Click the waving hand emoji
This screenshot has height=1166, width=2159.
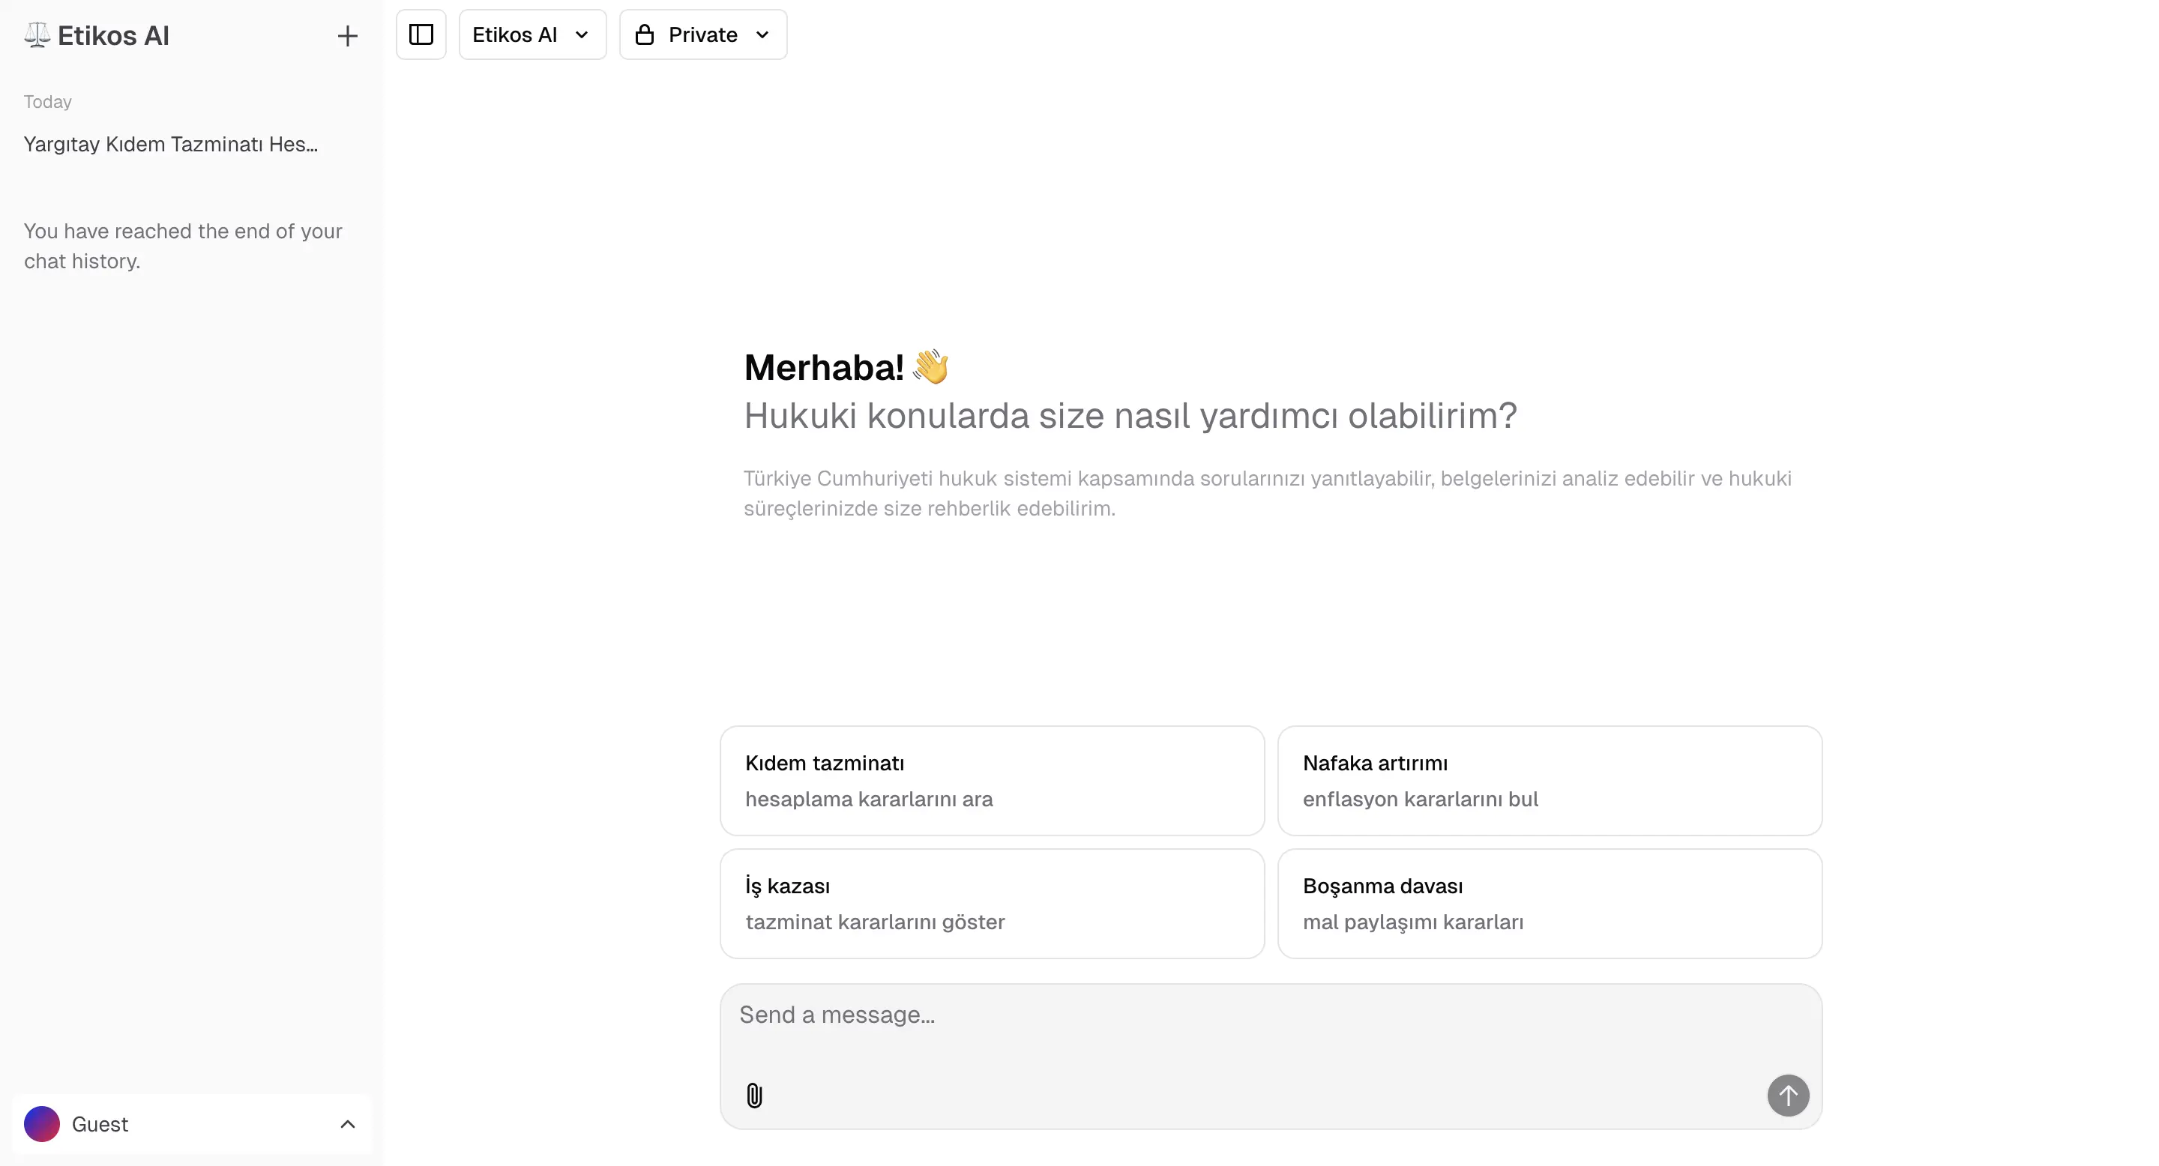pos(931,367)
